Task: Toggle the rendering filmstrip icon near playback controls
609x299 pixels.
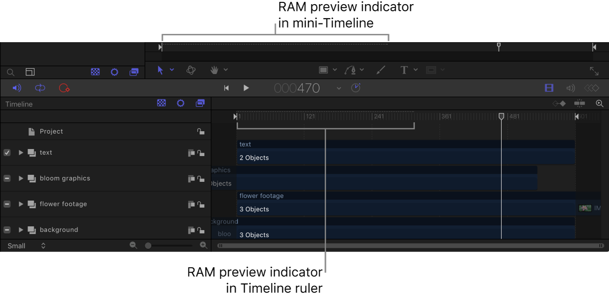Action: pos(549,88)
